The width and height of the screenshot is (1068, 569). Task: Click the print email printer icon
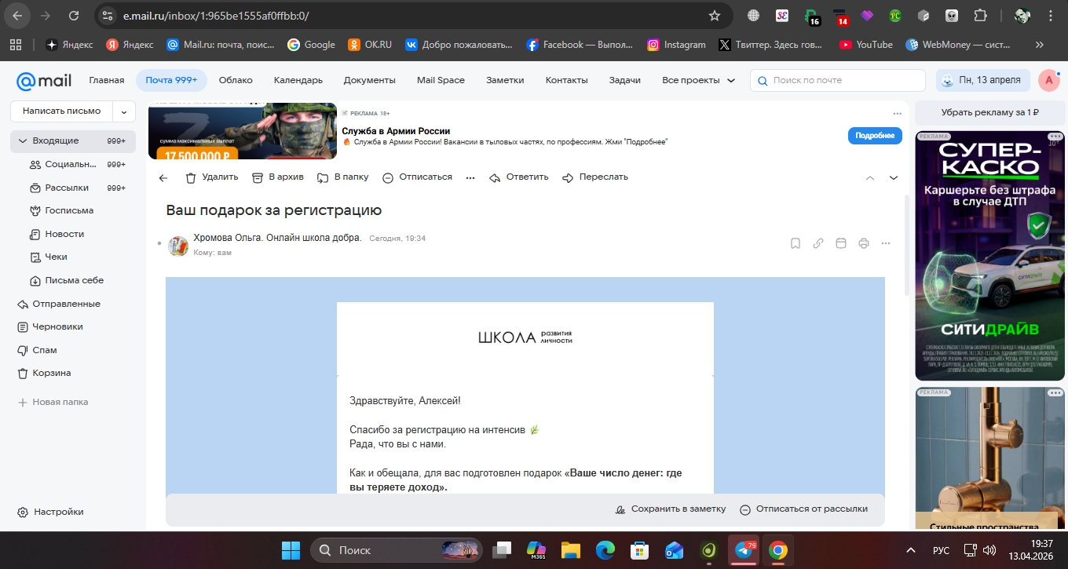tap(863, 243)
